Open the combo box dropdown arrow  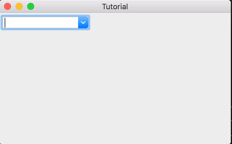83,22
